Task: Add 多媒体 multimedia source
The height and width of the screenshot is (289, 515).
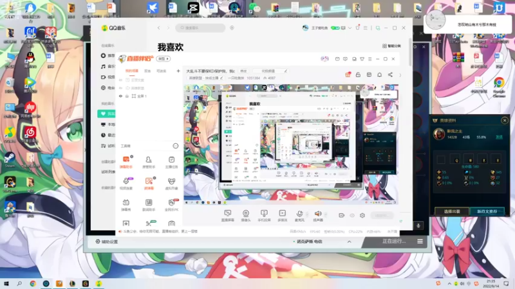Action: click(283, 216)
